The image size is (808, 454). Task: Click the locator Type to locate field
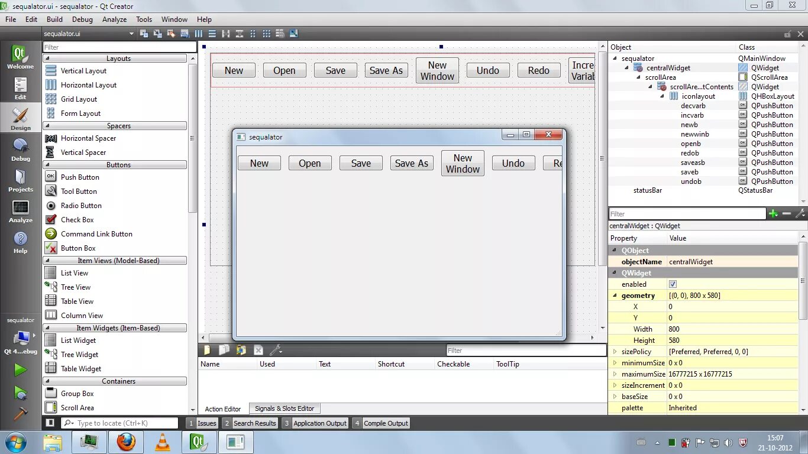[x=119, y=423]
